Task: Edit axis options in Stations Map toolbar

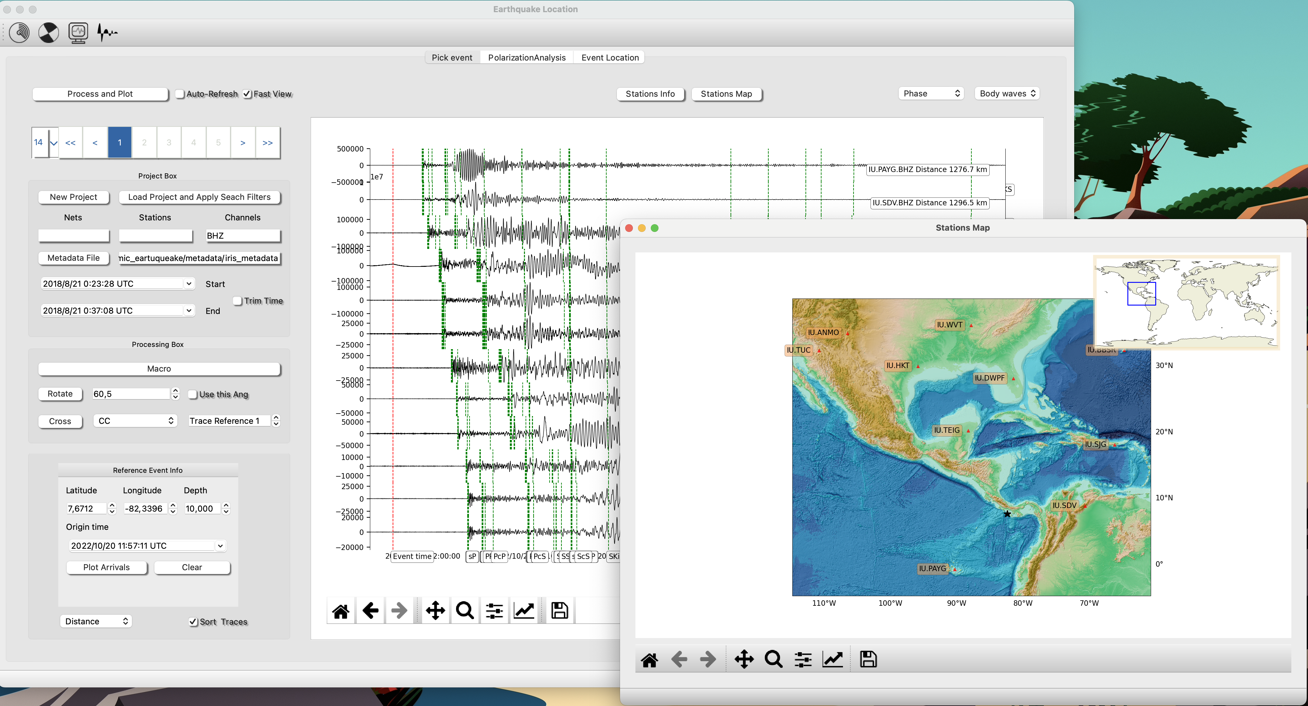Action: (832, 660)
